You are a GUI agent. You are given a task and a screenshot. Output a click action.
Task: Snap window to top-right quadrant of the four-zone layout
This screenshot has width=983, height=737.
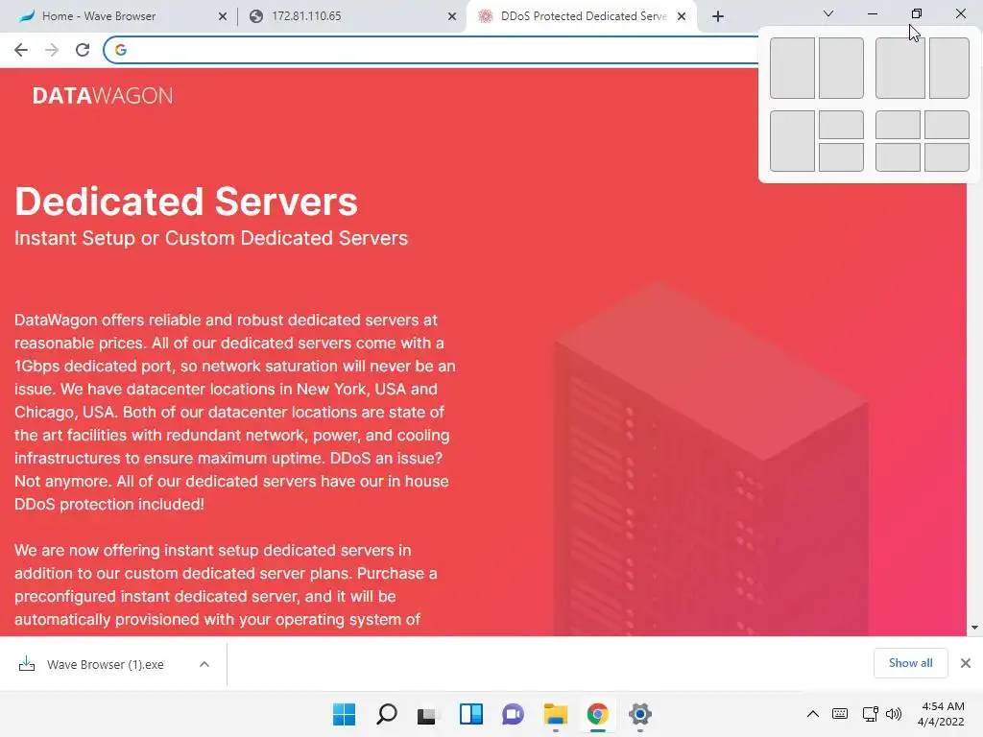click(x=947, y=125)
